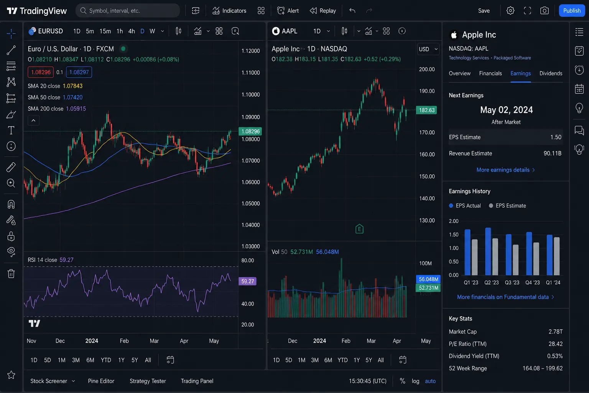Viewport: 589px width, 393px height.
Task: Click the trash remove objects icon
Action: tap(11, 273)
